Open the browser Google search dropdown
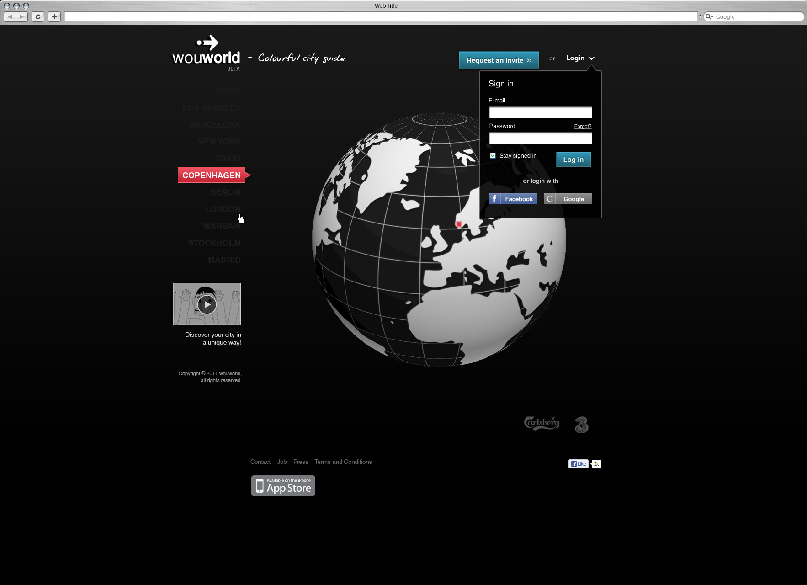 [709, 17]
